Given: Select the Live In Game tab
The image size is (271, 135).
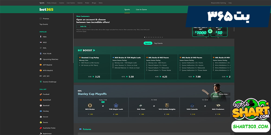Looking at the screenshot, I should tap(141, 10).
